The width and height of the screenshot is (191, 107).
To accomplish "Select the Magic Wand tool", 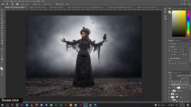I will [x=2, y=18].
